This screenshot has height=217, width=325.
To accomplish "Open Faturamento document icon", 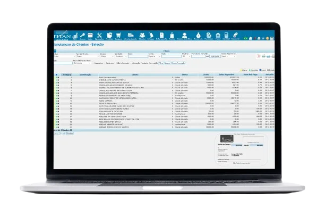I will click(161, 36).
